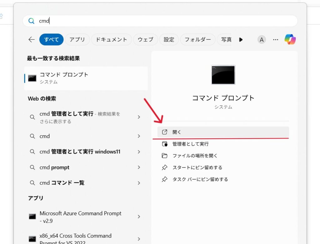Click the large Command Prompt preview icon
This screenshot has height=244, width=320.
tap(223, 75)
